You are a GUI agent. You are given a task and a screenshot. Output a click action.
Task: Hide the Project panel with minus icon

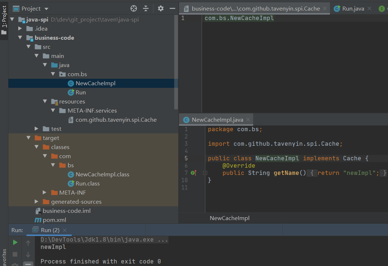pos(172,8)
